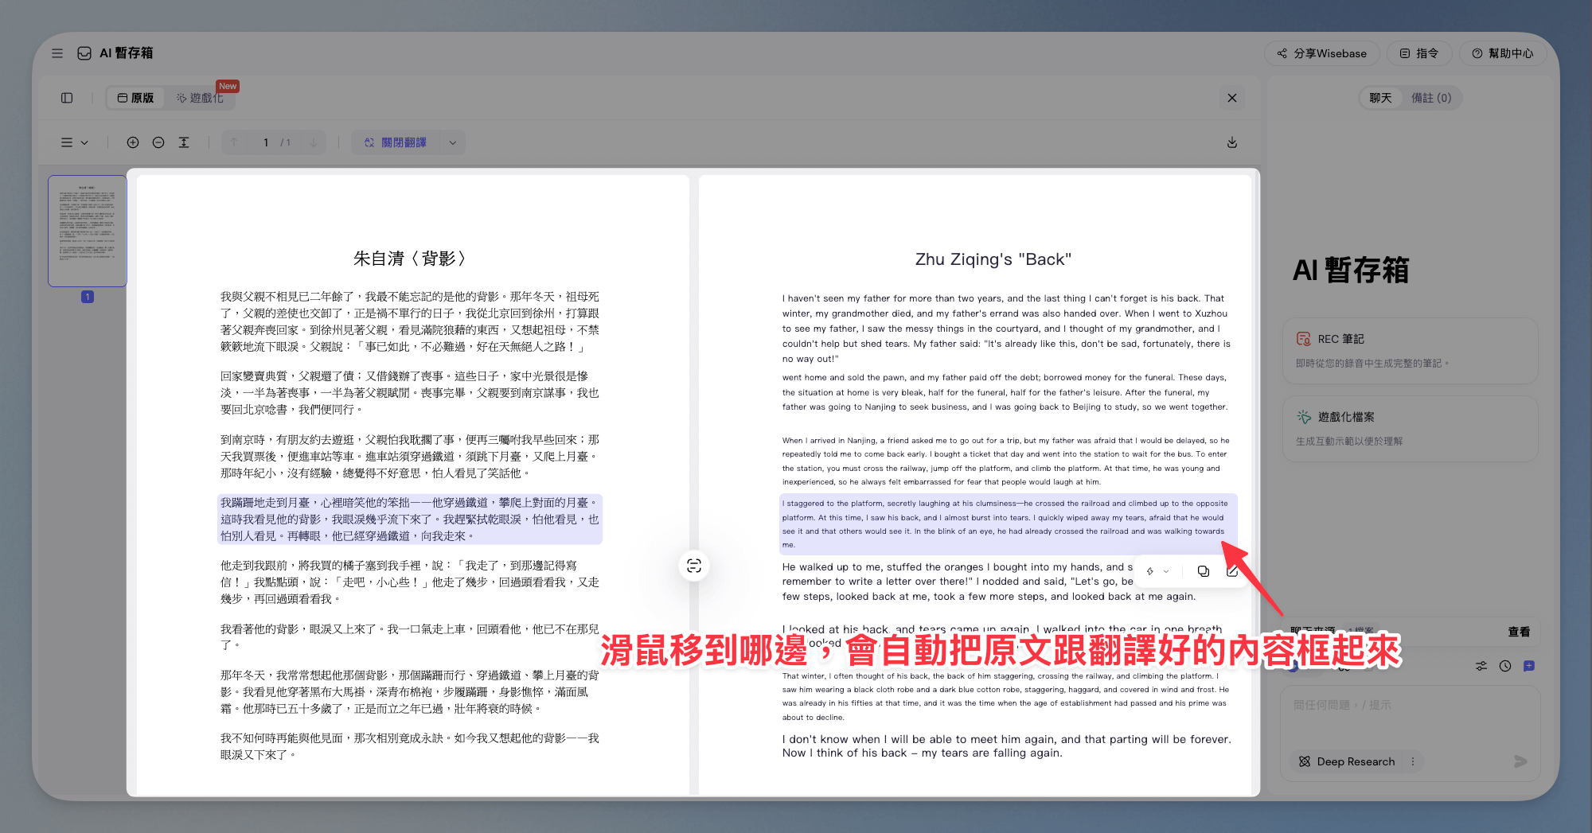This screenshot has width=1592, height=833.
Task: Click the zoom in plus icon
Action: coord(133,142)
